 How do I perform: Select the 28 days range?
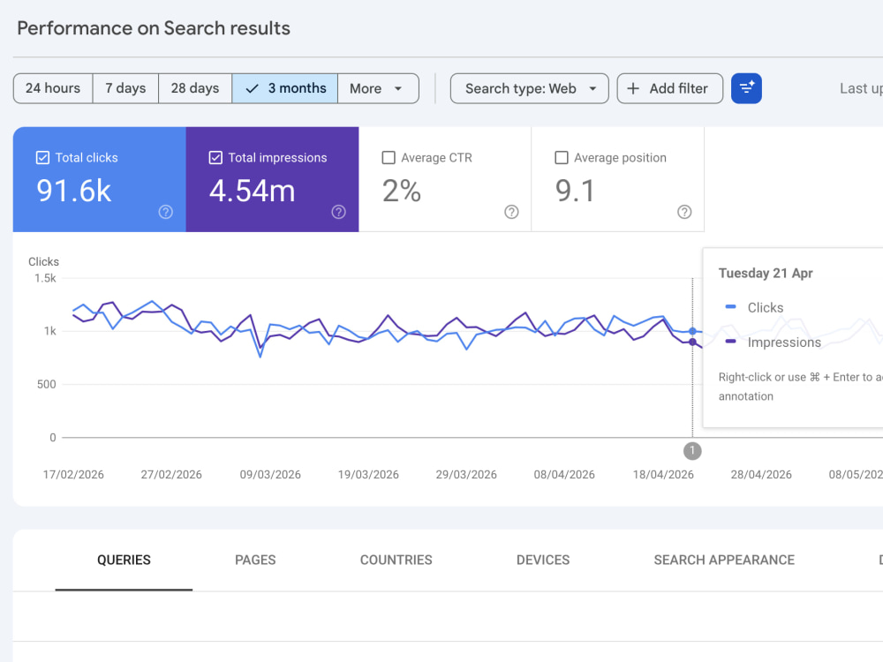pyautogui.click(x=195, y=88)
